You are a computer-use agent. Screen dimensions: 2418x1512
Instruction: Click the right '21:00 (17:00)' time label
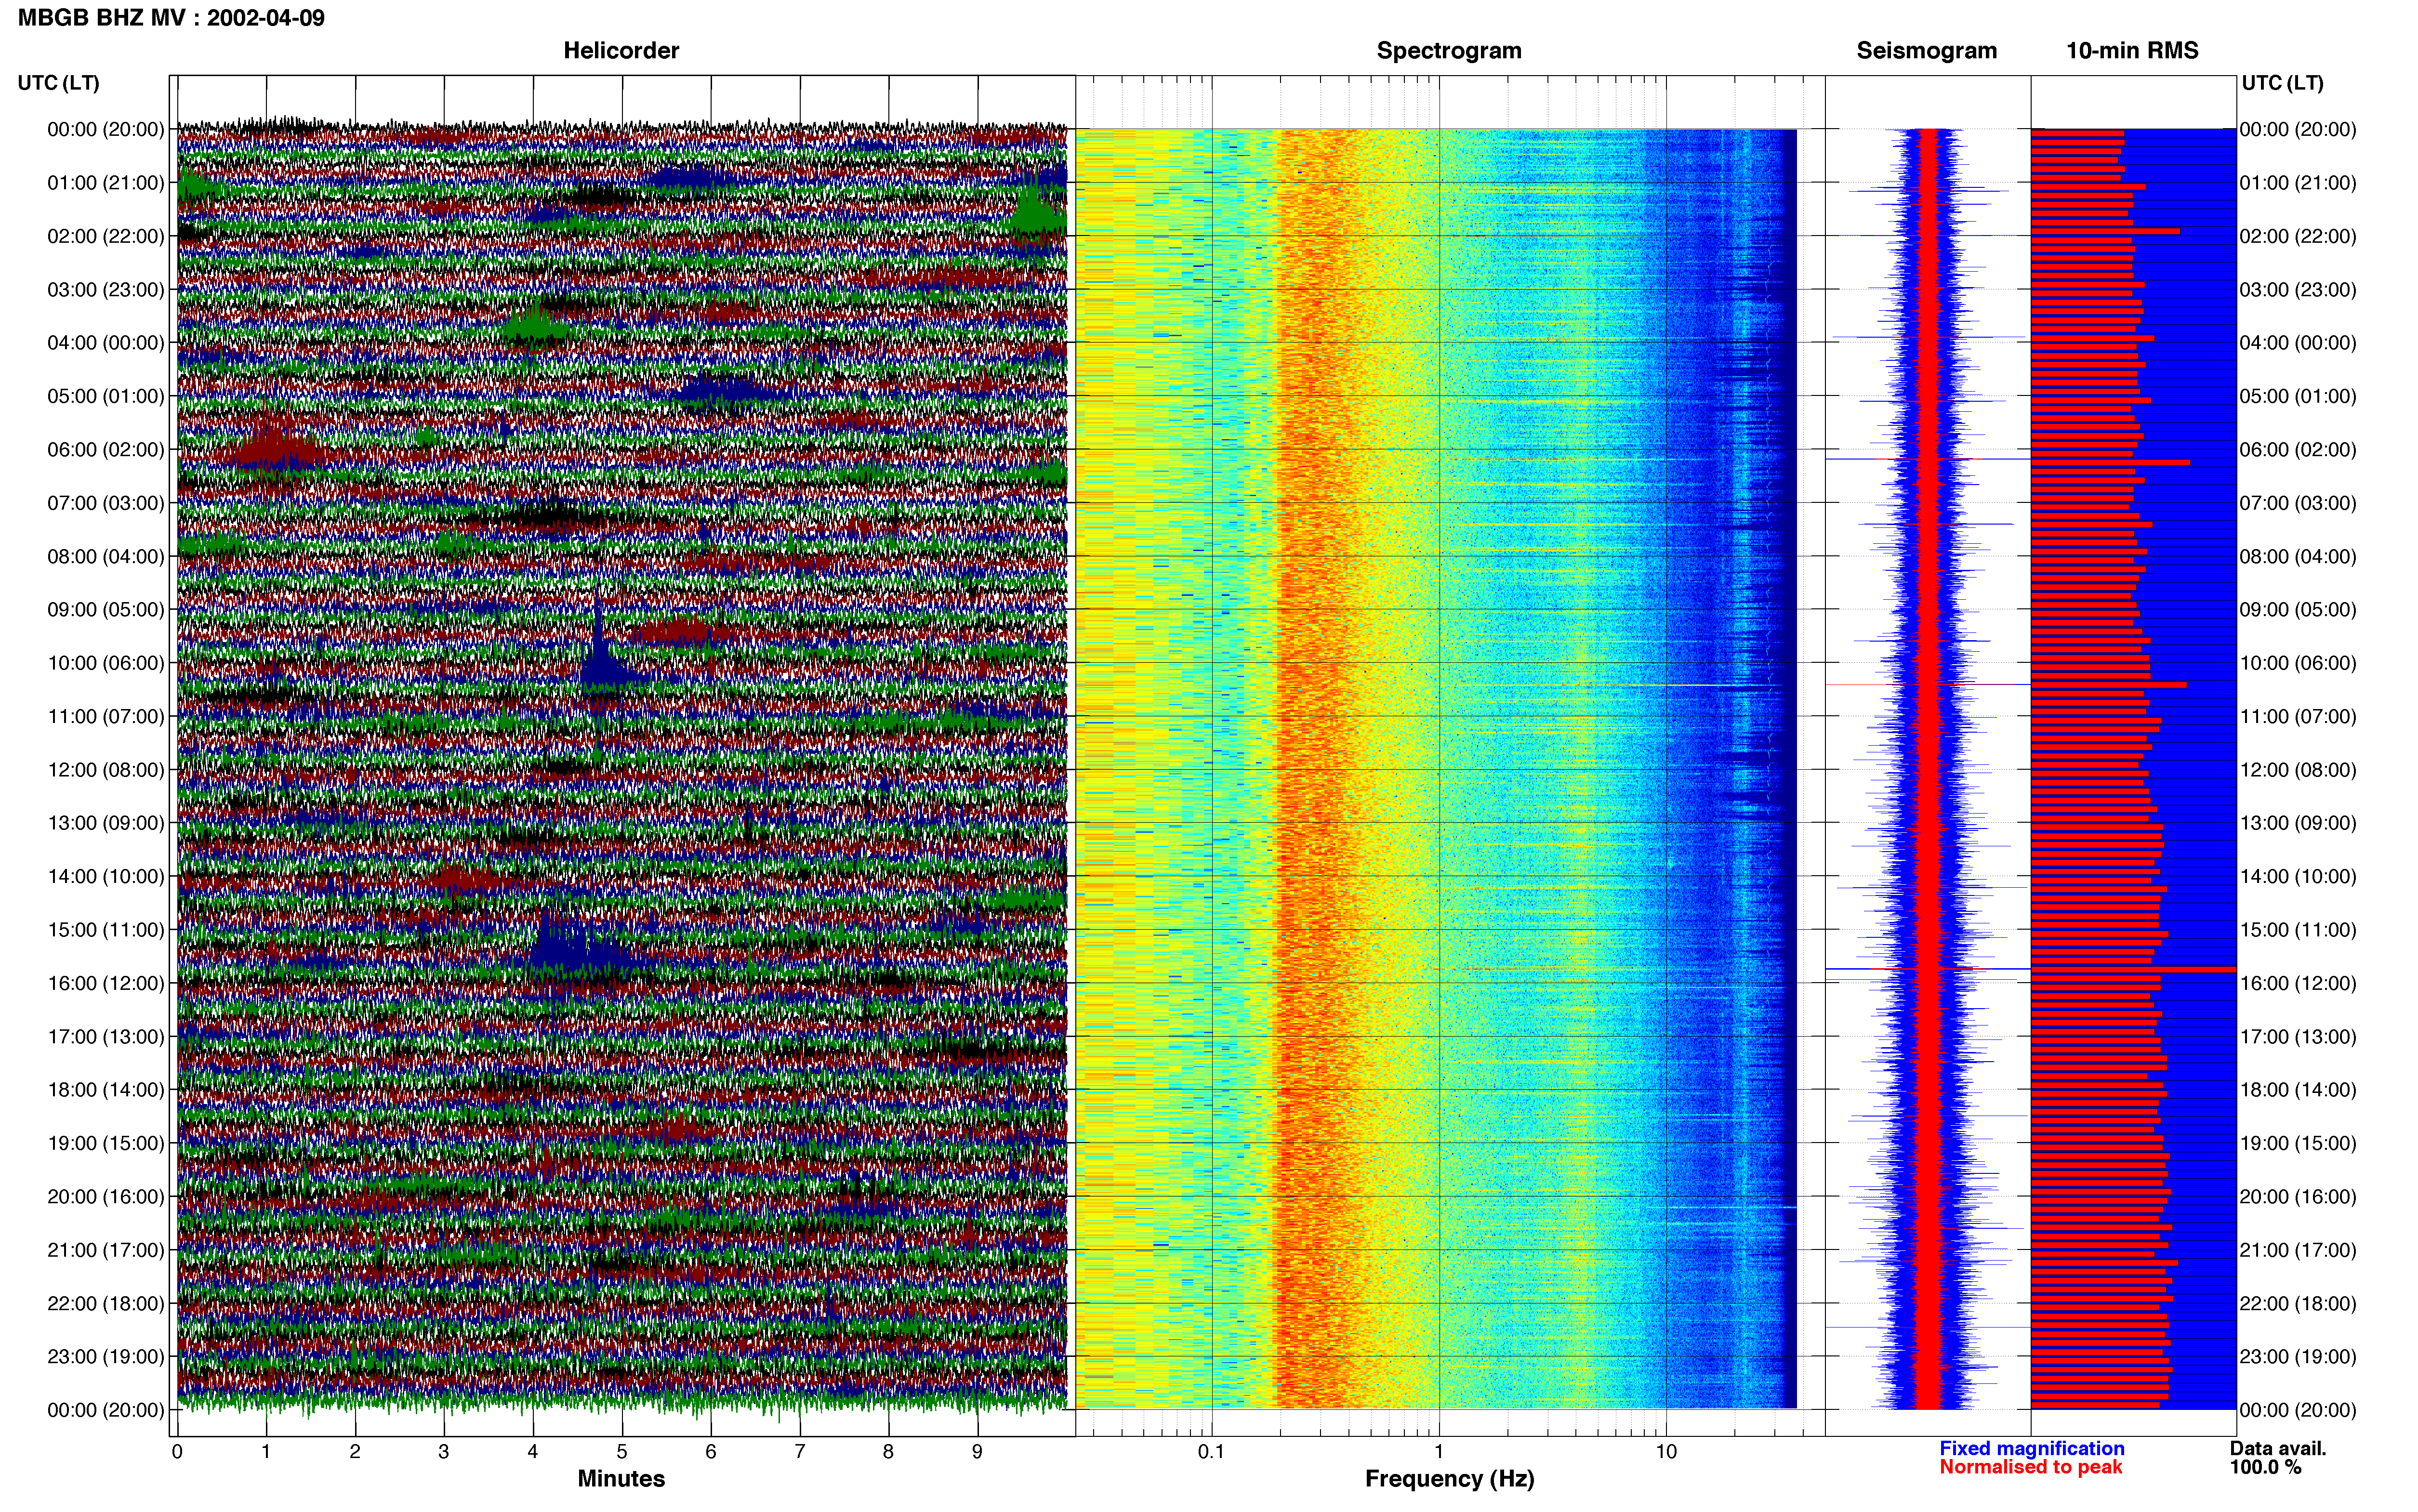point(2298,1250)
